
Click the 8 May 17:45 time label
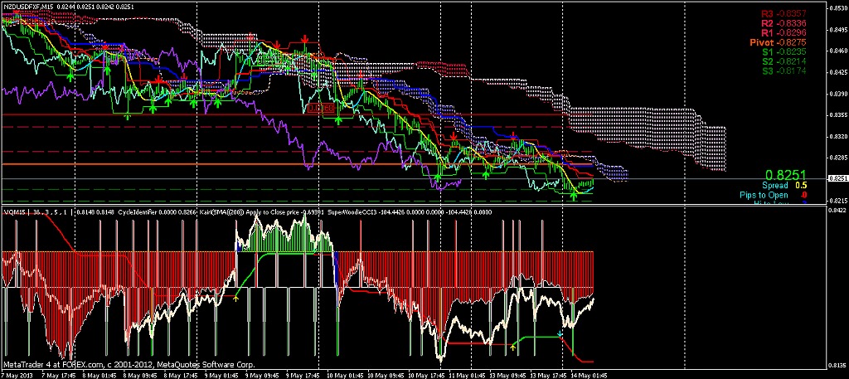(x=181, y=375)
